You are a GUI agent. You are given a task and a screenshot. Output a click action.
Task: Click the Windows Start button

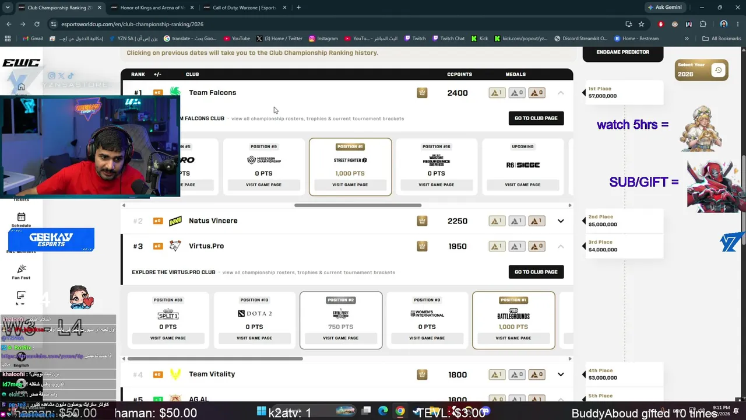pyautogui.click(x=261, y=411)
